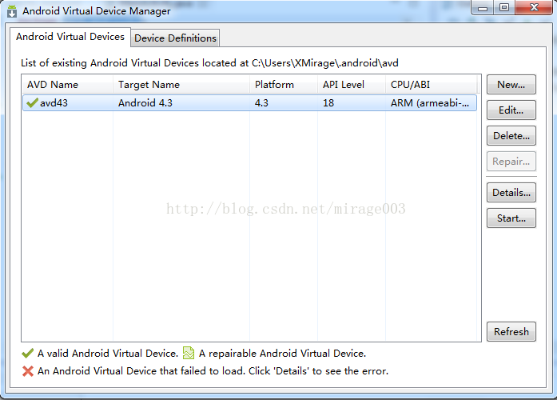Click the 'ARM (armeabi-...' cell
This screenshot has width=557, height=400.
(x=430, y=103)
